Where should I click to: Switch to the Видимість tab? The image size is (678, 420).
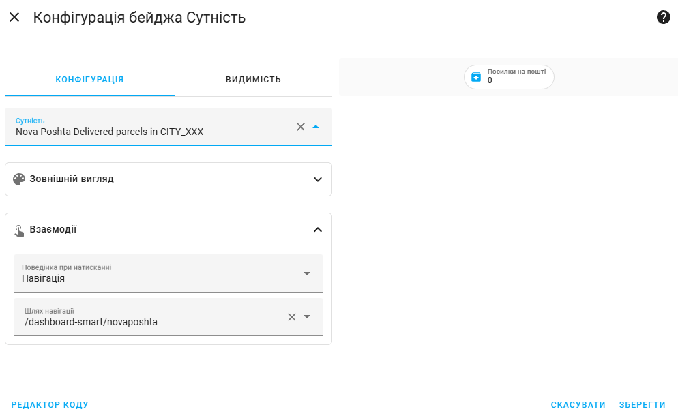point(253,80)
